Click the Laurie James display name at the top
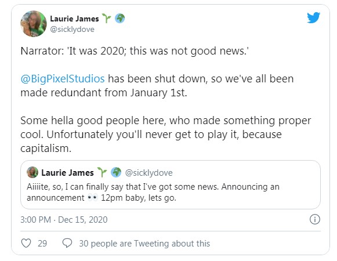The height and width of the screenshot is (261, 337). point(74,19)
